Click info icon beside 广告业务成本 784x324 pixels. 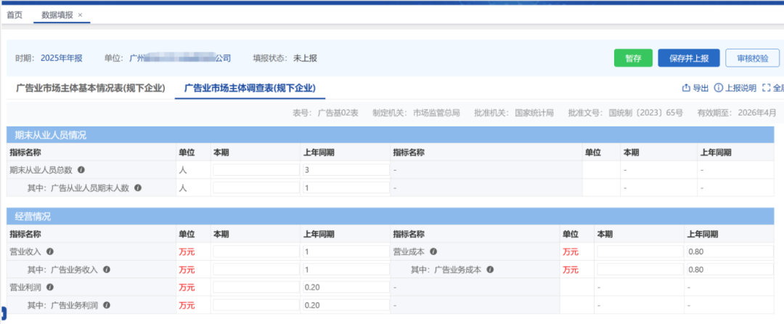490,270
